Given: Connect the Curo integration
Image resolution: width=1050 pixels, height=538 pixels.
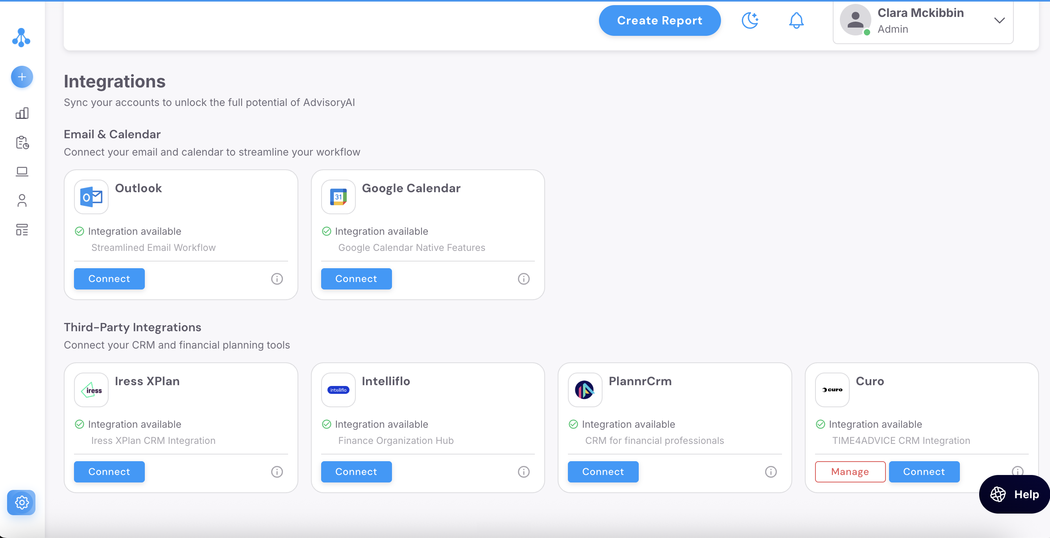Looking at the screenshot, I should [x=924, y=471].
